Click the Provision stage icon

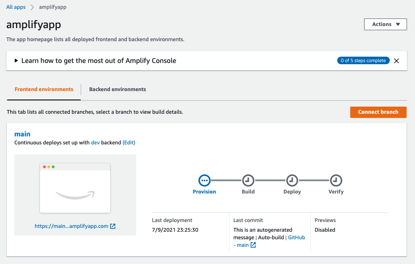(x=204, y=180)
